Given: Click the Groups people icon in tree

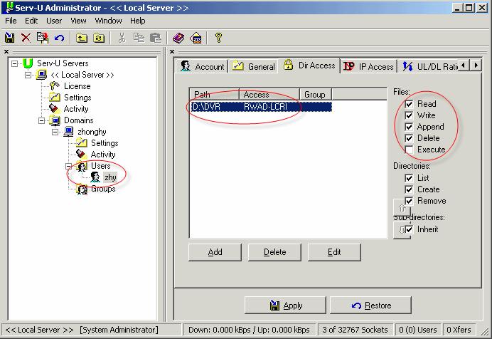Looking at the screenshot, I should 82,189.
